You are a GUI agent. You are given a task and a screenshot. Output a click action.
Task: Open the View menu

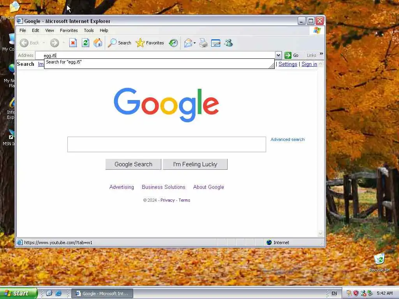[49, 30]
